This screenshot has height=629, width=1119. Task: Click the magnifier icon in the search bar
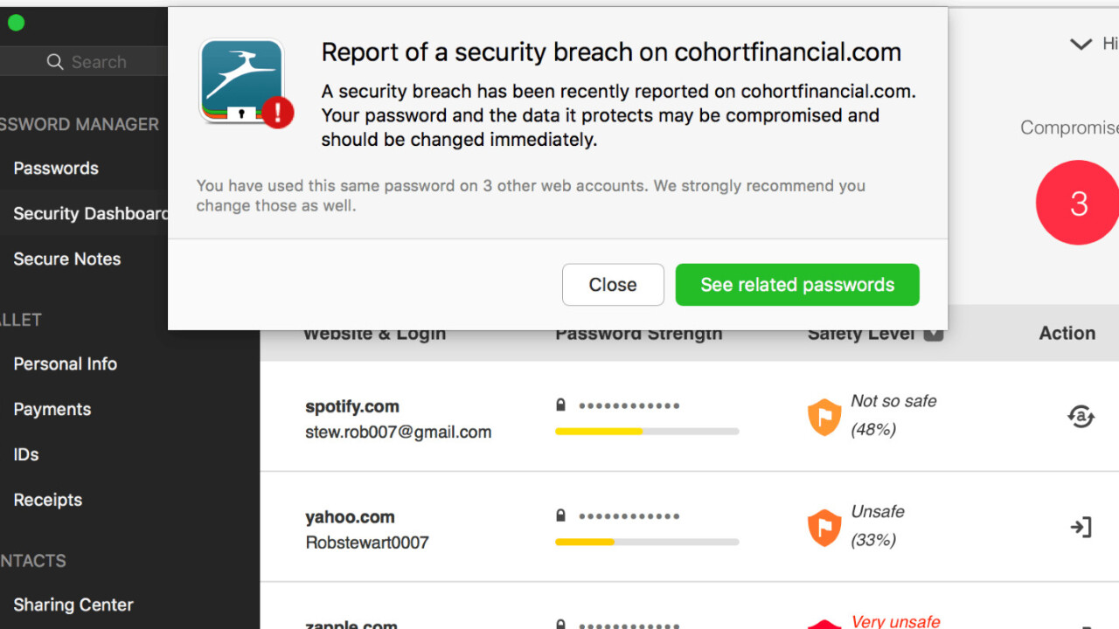point(55,62)
